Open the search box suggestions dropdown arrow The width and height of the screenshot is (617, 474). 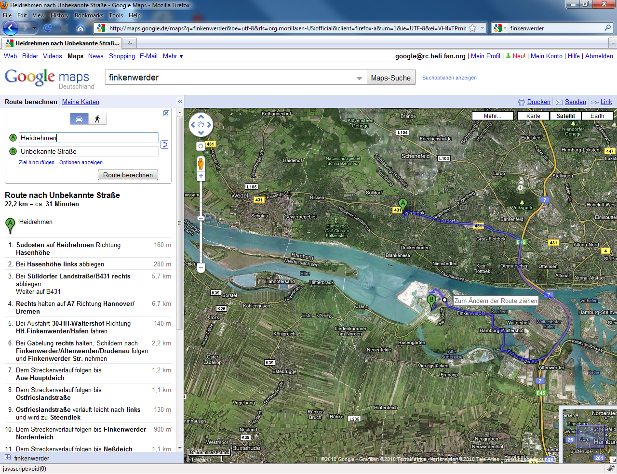pyautogui.click(x=359, y=78)
